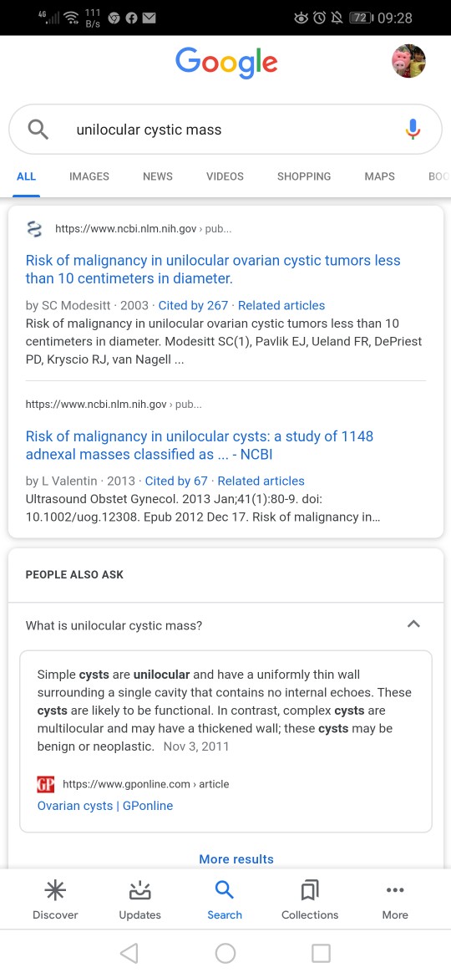Tap the 'More results' link
Viewport: 451px width, 978px height.
pyautogui.click(x=236, y=858)
